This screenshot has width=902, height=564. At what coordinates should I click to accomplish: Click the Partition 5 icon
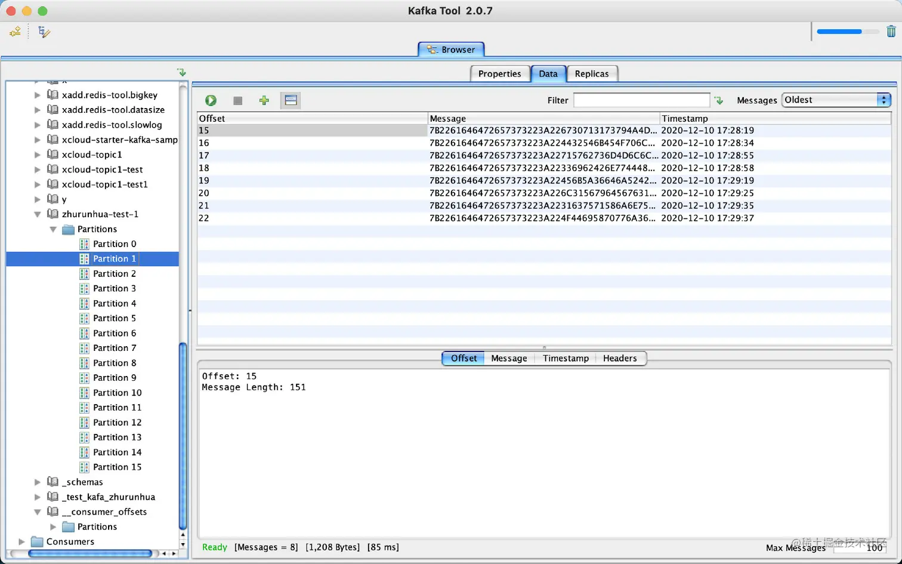(x=84, y=319)
